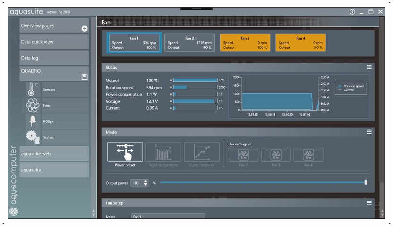Viewport: 393px width, 226px height.
Task: Click the fan Name input field
Action: tap(168, 217)
